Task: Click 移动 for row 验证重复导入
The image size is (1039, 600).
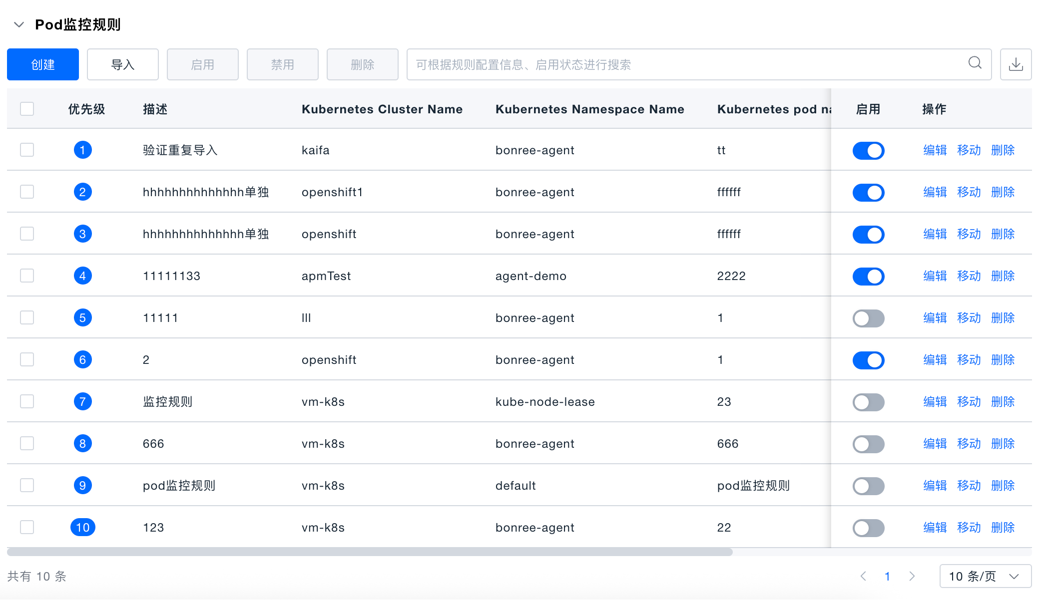Action: (969, 150)
